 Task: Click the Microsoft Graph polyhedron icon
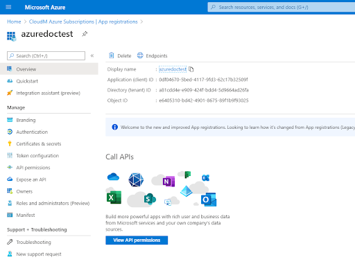pyautogui.click(x=136, y=179)
